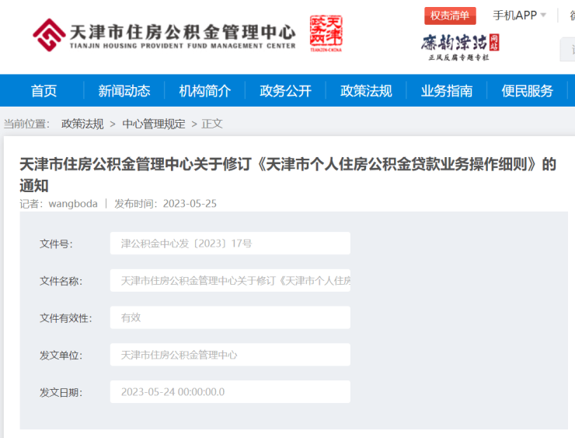Click the Tianjin Housing Provident Fund logo
Viewport: 575px width, 438px height.
[164, 35]
